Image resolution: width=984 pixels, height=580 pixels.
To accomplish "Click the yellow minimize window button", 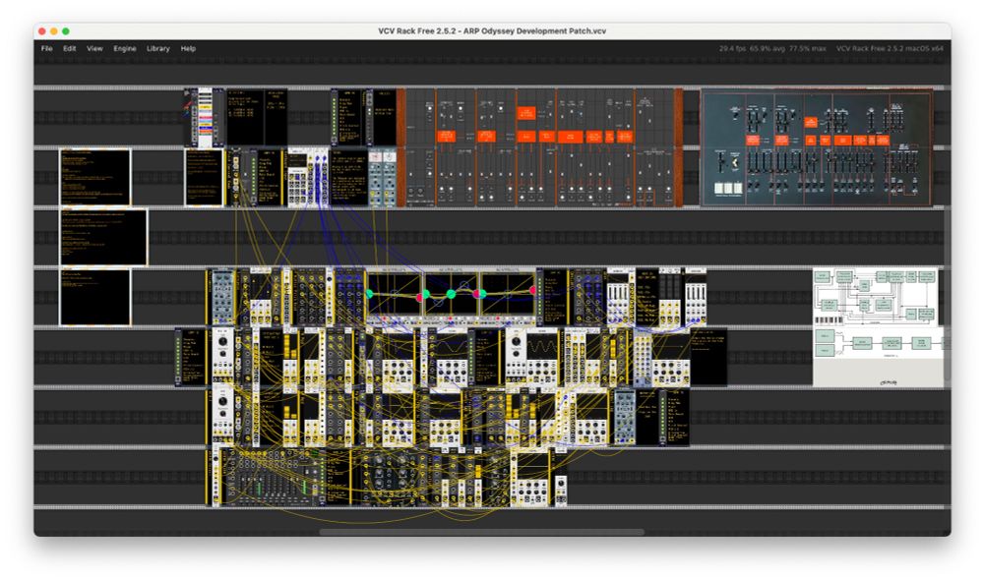I will tap(54, 30).
